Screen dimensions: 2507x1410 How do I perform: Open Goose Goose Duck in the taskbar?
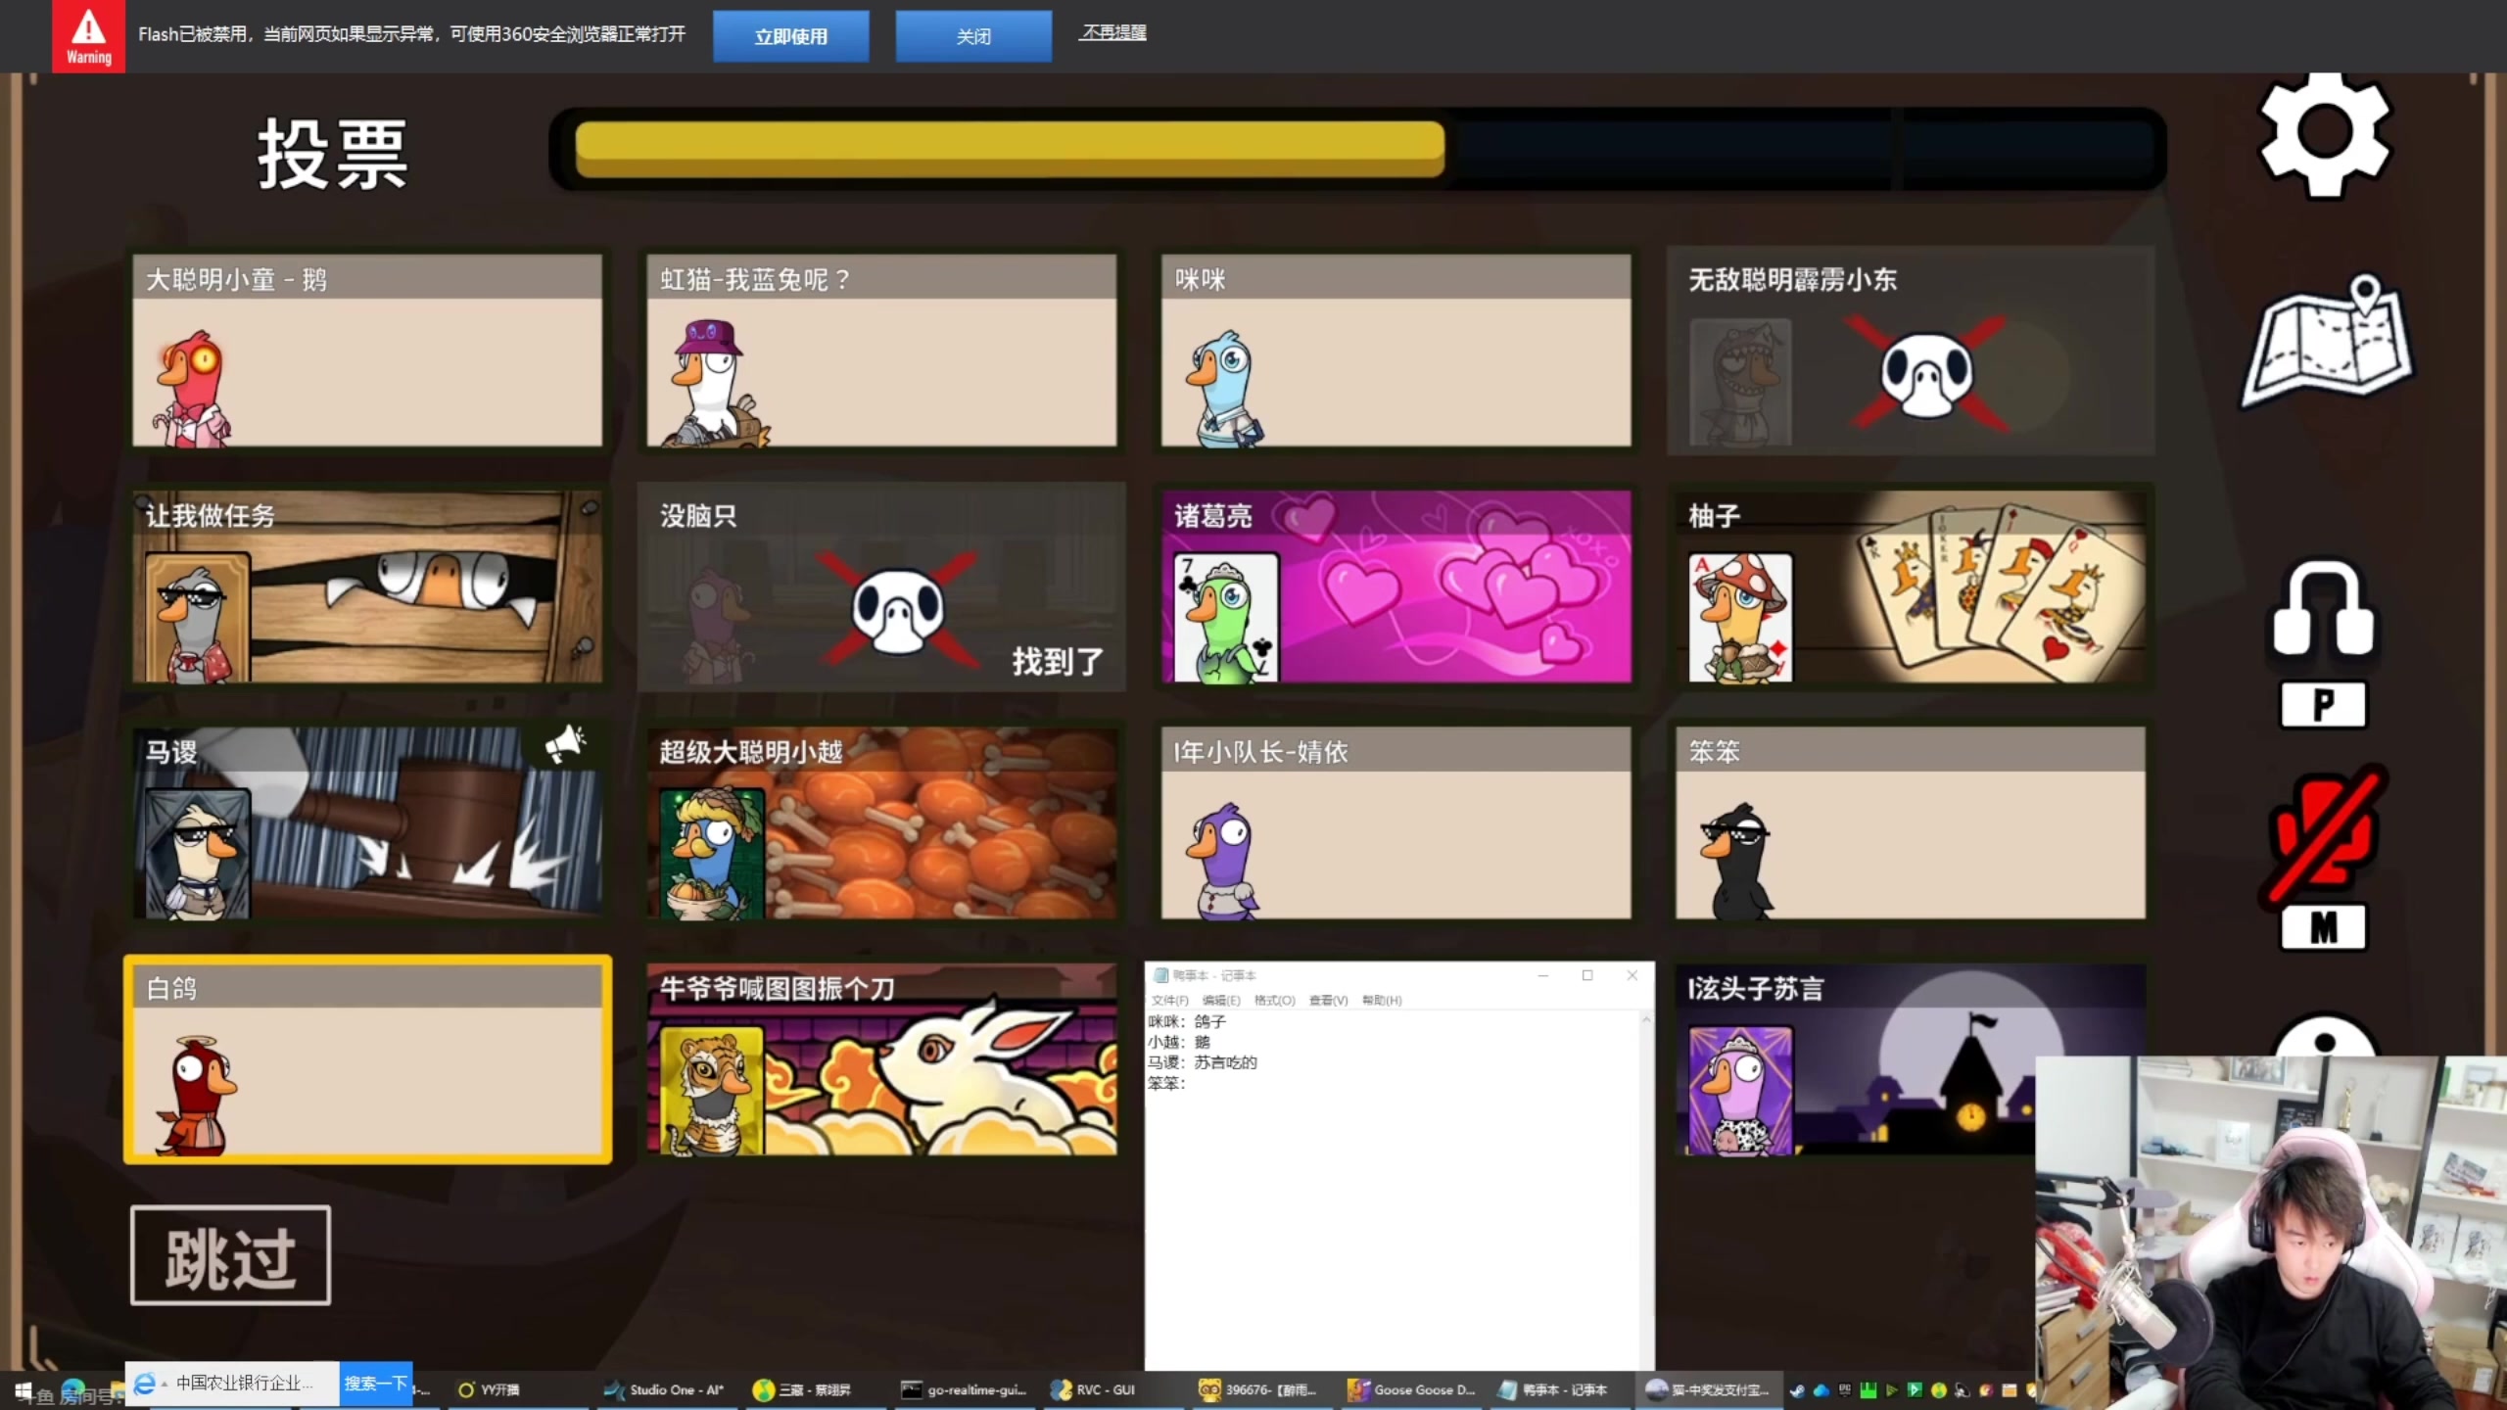point(1413,1389)
